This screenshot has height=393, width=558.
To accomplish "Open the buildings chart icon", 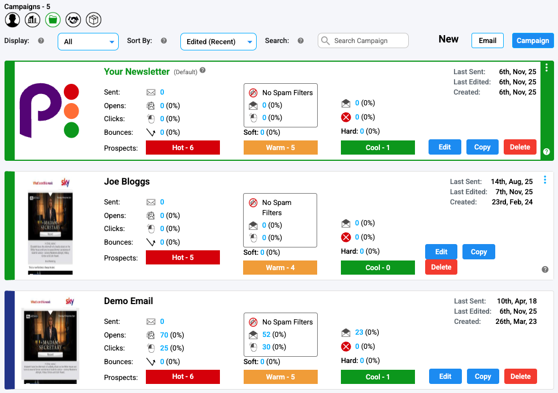I will click(33, 20).
